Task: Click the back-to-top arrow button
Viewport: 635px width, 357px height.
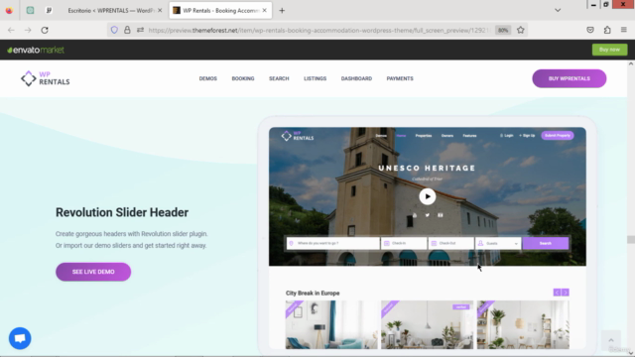Action: tap(611, 340)
